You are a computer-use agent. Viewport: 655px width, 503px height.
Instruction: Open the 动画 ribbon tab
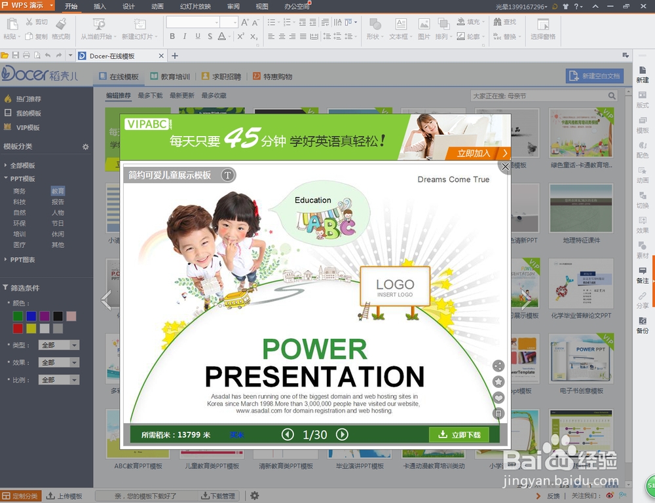tap(157, 7)
